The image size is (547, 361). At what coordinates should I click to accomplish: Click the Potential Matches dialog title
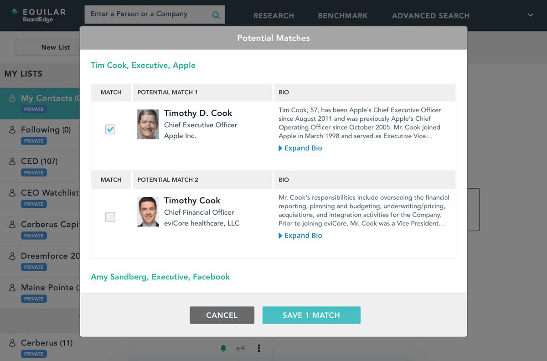point(273,38)
